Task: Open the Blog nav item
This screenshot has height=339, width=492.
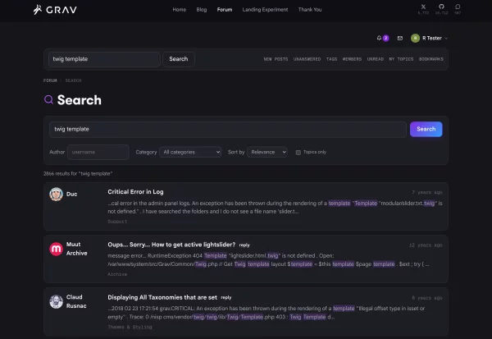Action: (202, 10)
